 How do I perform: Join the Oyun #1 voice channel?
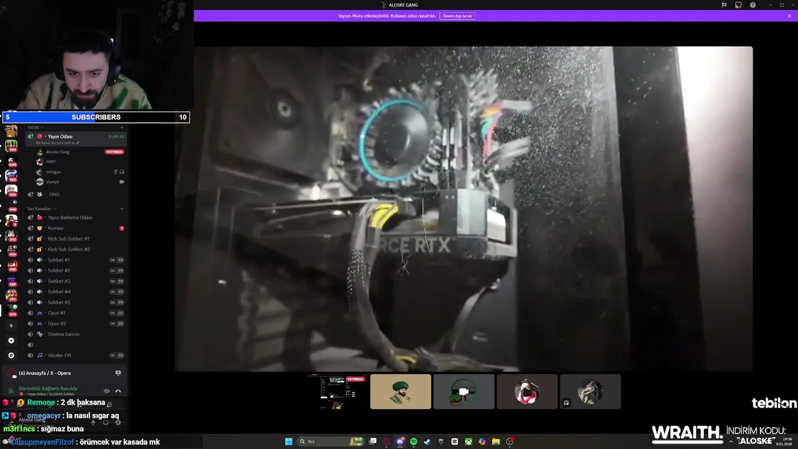tap(76, 313)
